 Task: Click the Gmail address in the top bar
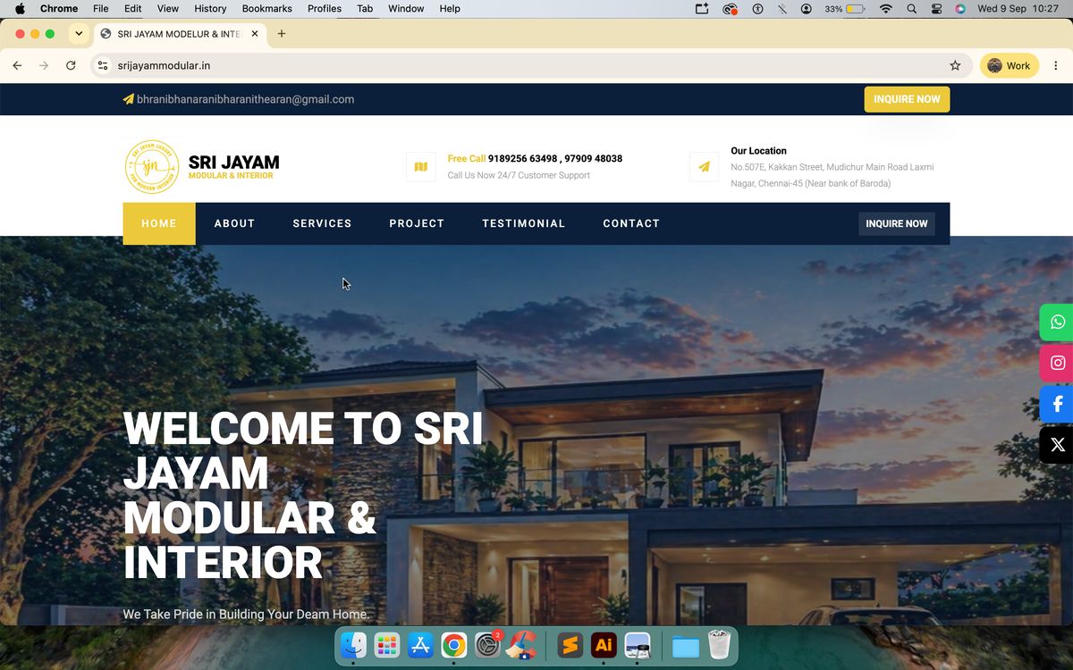point(246,99)
